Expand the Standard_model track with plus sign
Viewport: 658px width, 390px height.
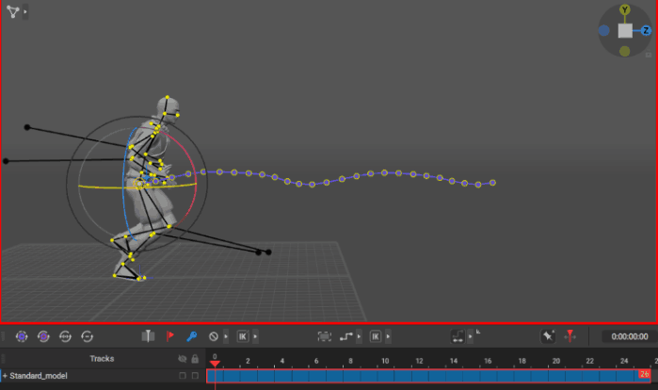pyautogui.click(x=5, y=376)
